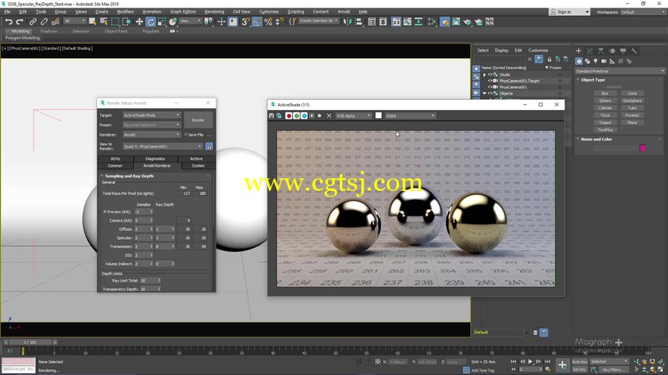The height and width of the screenshot is (375, 668).
Task: Click the Mirror tool icon
Action: click(x=347, y=22)
